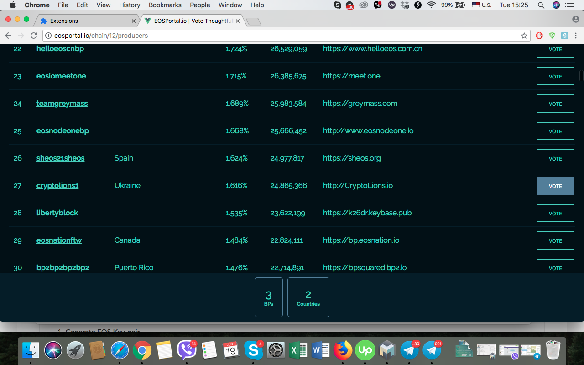The width and height of the screenshot is (584, 365).
Task: Vote for libertyblock
Action: click(555, 214)
